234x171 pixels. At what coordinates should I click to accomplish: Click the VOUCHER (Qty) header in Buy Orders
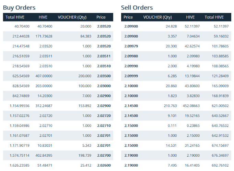72,17
